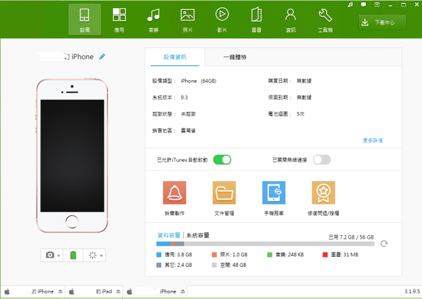Toggle the wireless connection switch

click(x=322, y=159)
